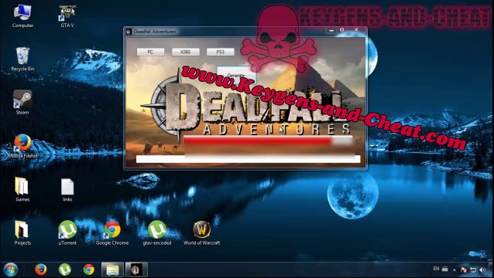Click the Generate button
This screenshot has height=278, width=494.
236,76
